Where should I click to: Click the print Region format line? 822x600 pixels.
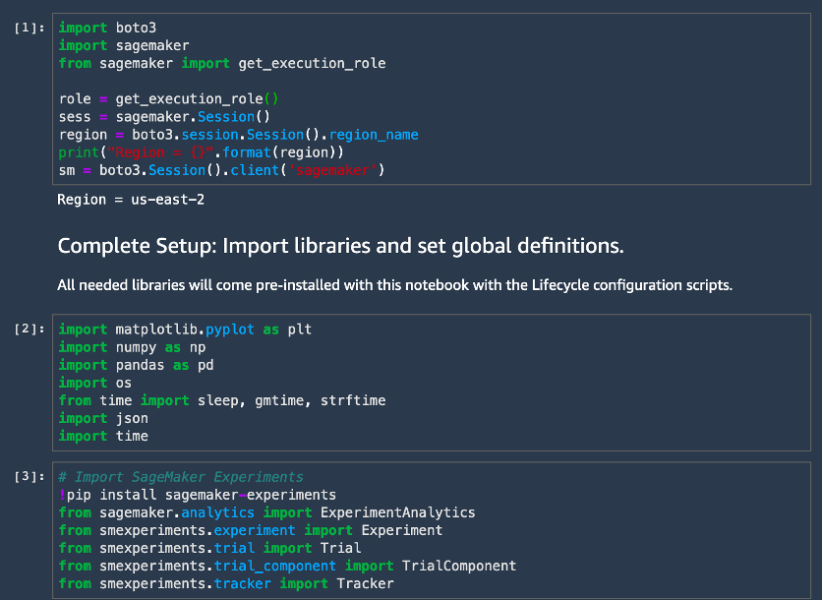click(x=202, y=152)
